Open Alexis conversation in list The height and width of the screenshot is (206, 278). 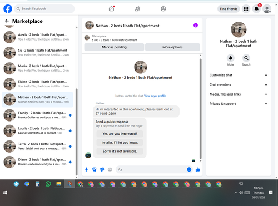tap(38, 37)
